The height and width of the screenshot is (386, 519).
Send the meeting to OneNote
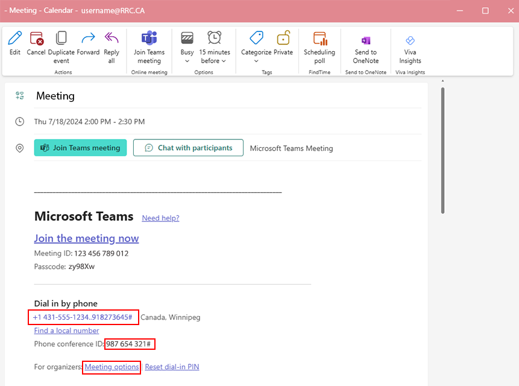[365, 40]
